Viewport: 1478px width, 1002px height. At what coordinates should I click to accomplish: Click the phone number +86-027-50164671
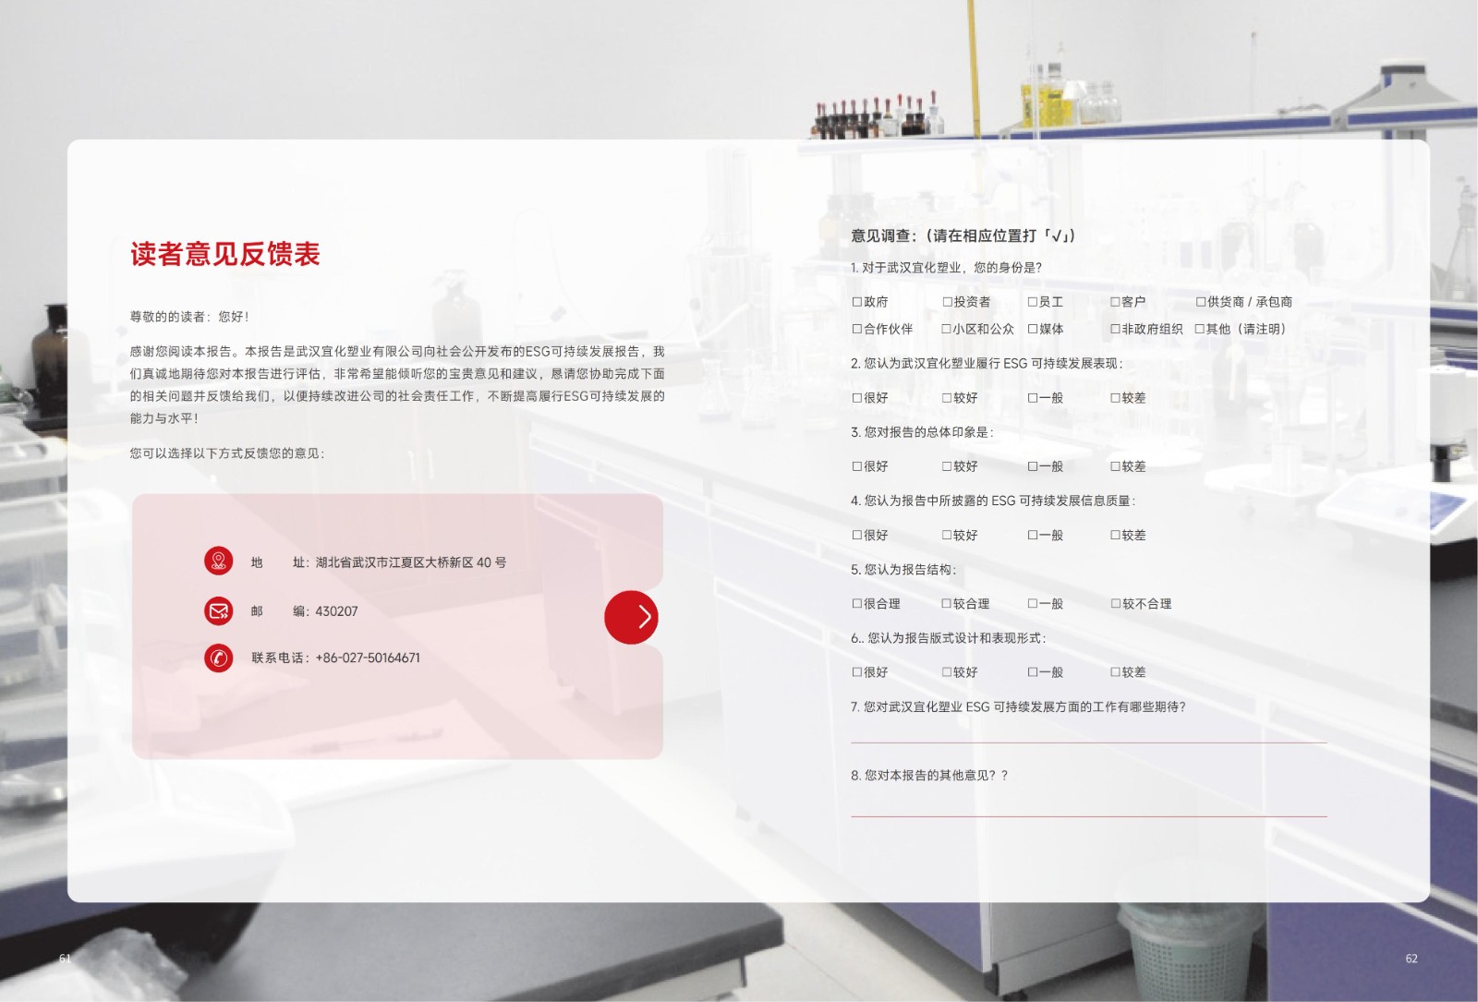(x=368, y=658)
